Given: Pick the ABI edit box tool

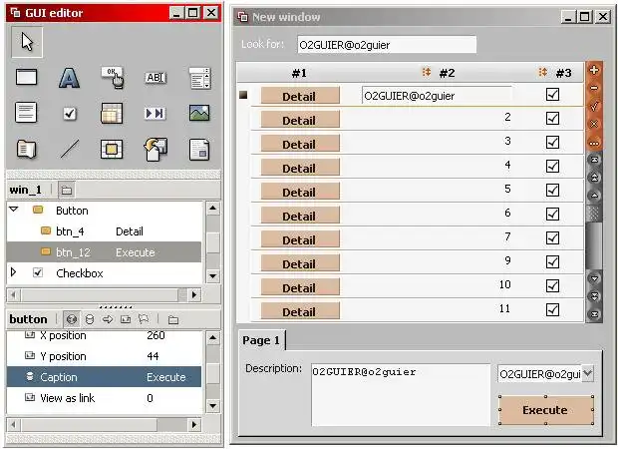Looking at the screenshot, I should (x=155, y=78).
